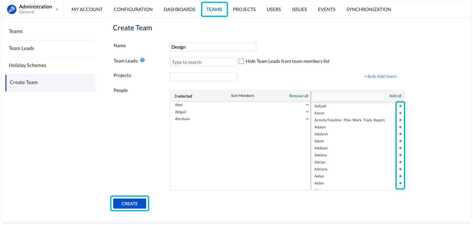Open the Team Leads search dropdown field
The height and width of the screenshot is (225, 473).
pyautogui.click(x=203, y=62)
